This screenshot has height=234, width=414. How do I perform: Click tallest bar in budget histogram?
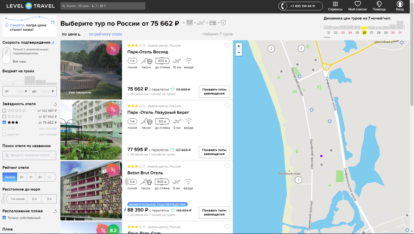click(30, 80)
